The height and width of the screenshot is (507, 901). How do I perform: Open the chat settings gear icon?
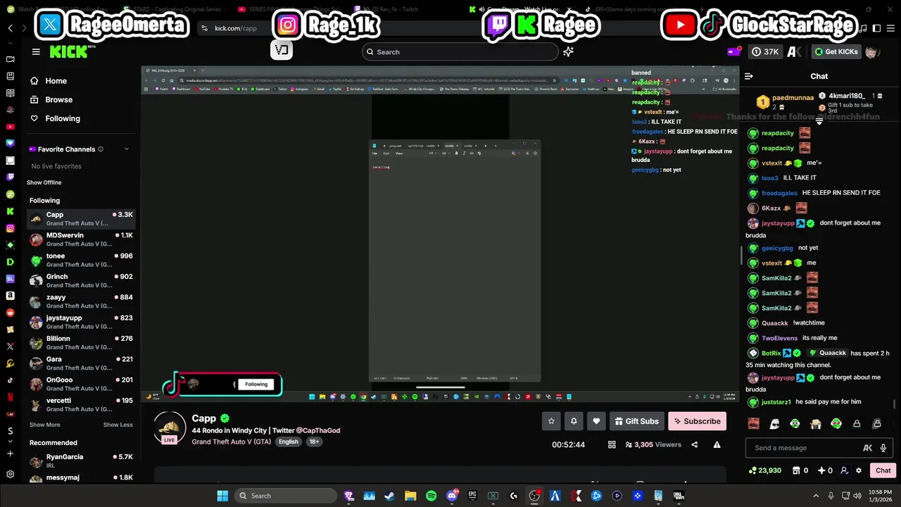point(858,470)
